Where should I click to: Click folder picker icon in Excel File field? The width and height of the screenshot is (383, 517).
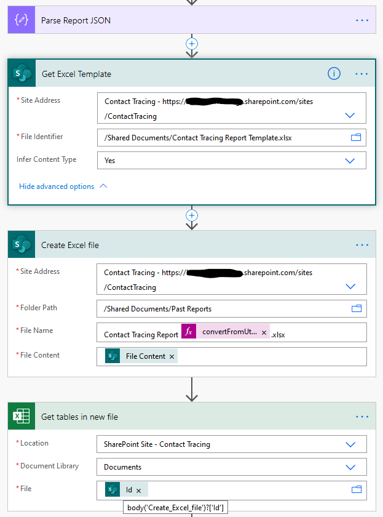pyautogui.click(x=355, y=490)
